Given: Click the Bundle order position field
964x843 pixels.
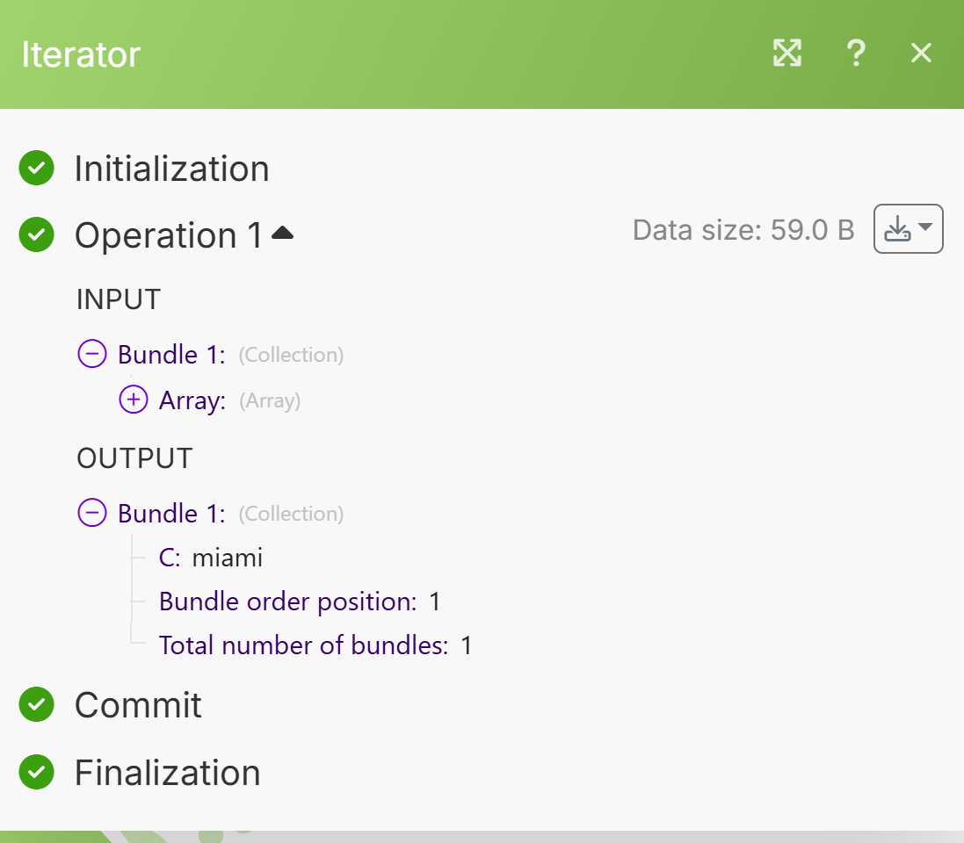Looking at the screenshot, I should point(300,602).
